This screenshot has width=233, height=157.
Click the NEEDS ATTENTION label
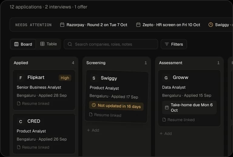tap(33, 25)
